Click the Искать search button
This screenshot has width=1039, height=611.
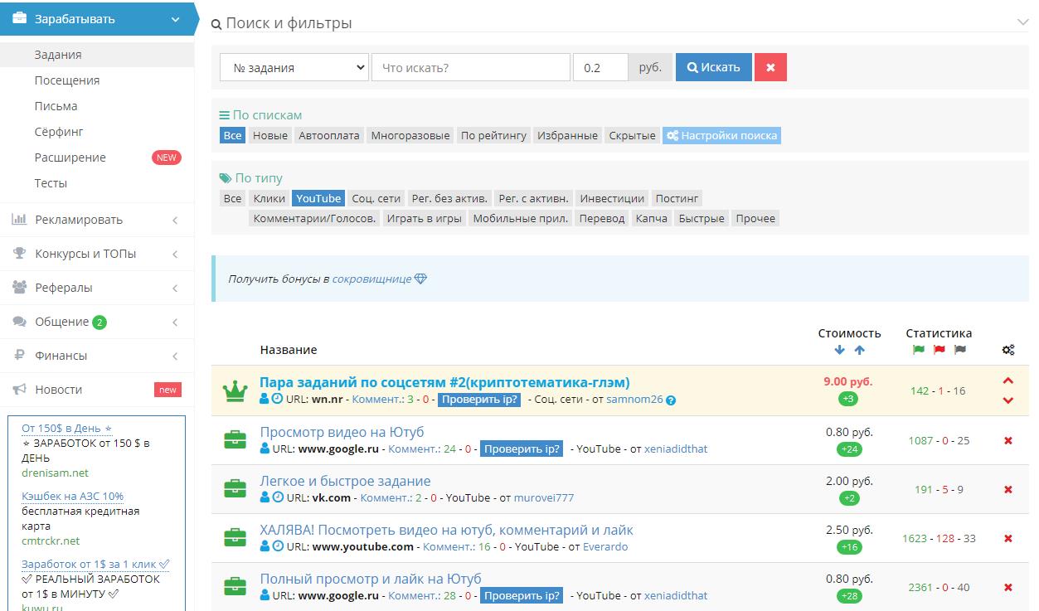tap(714, 67)
